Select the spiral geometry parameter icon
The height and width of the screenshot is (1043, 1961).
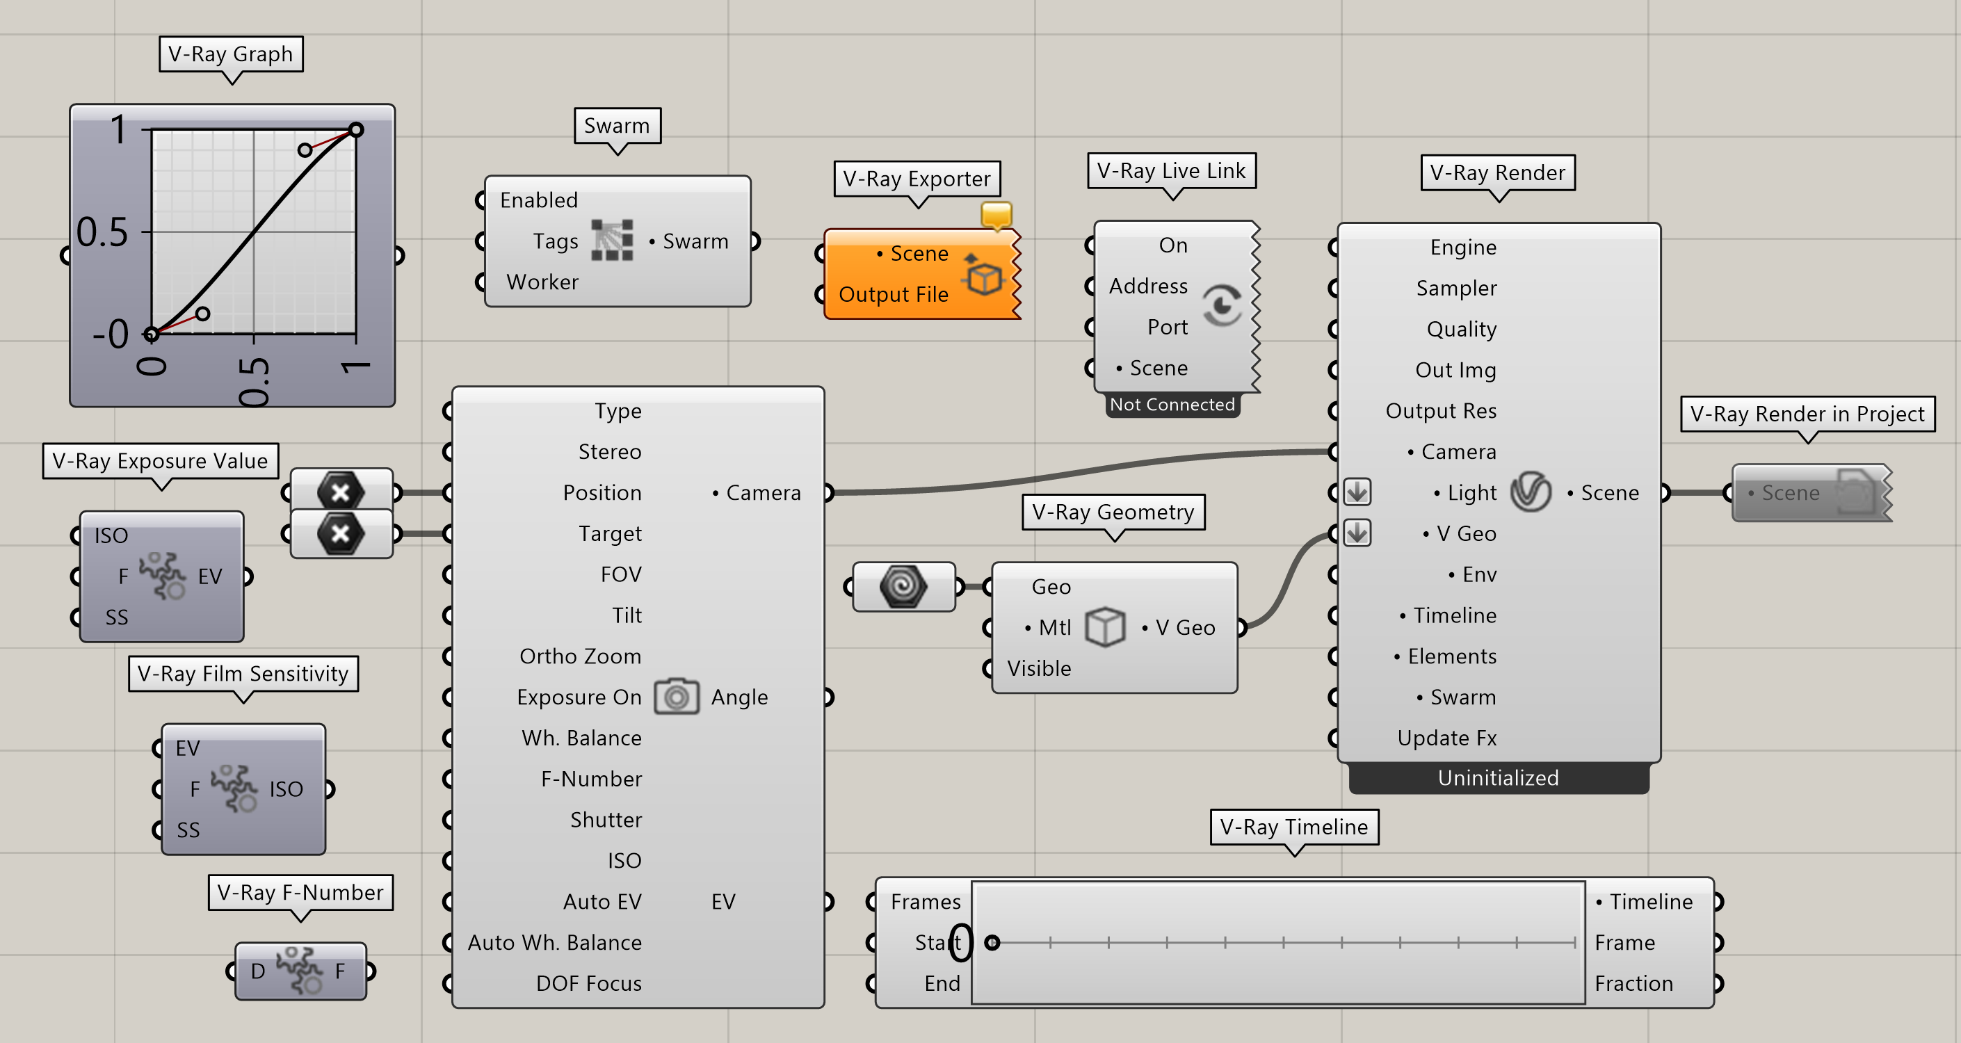tap(903, 586)
